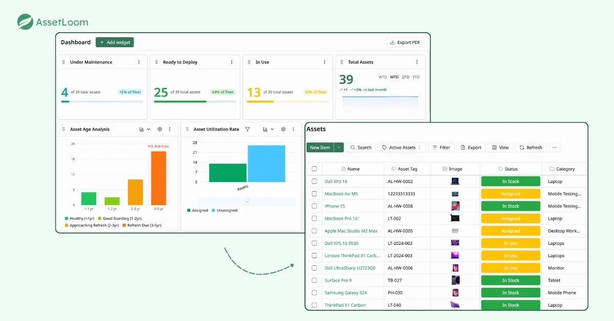Check the MacBook Air M5 row checkbox
The height and width of the screenshot is (321, 614).
(x=314, y=194)
